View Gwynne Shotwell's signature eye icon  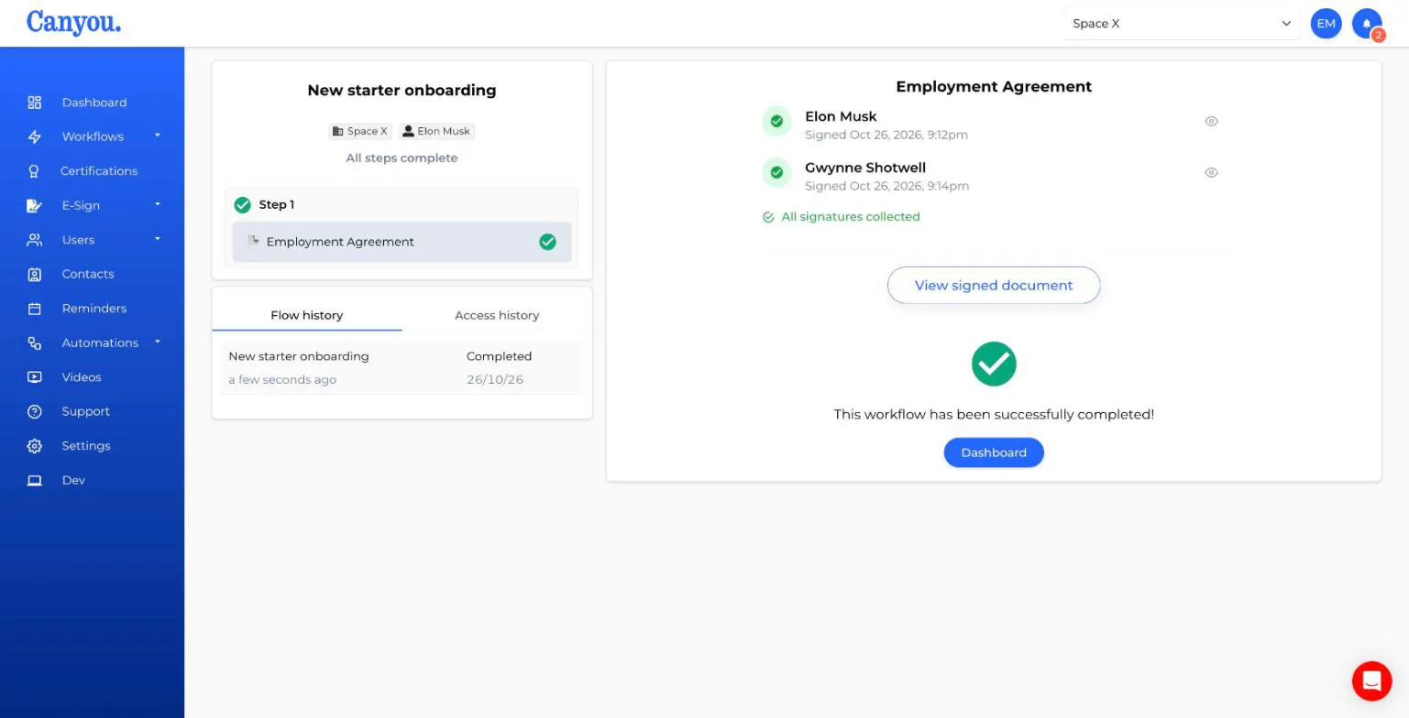[x=1211, y=172]
